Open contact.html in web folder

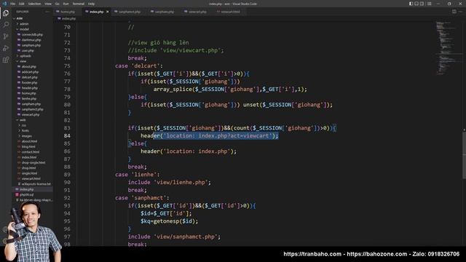pyautogui.click(x=31, y=152)
